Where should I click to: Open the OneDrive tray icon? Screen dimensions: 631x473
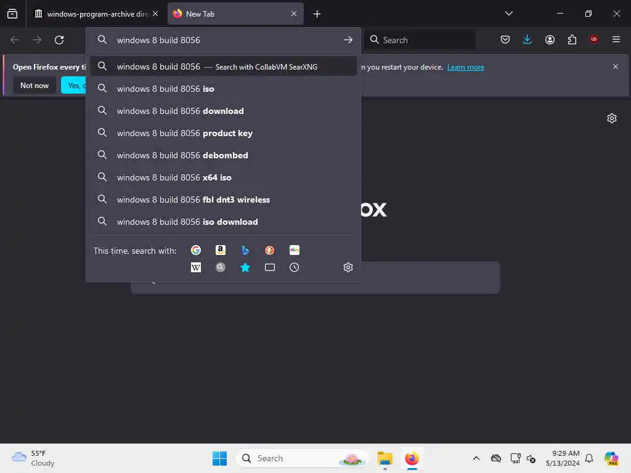click(x=496, y=458)
